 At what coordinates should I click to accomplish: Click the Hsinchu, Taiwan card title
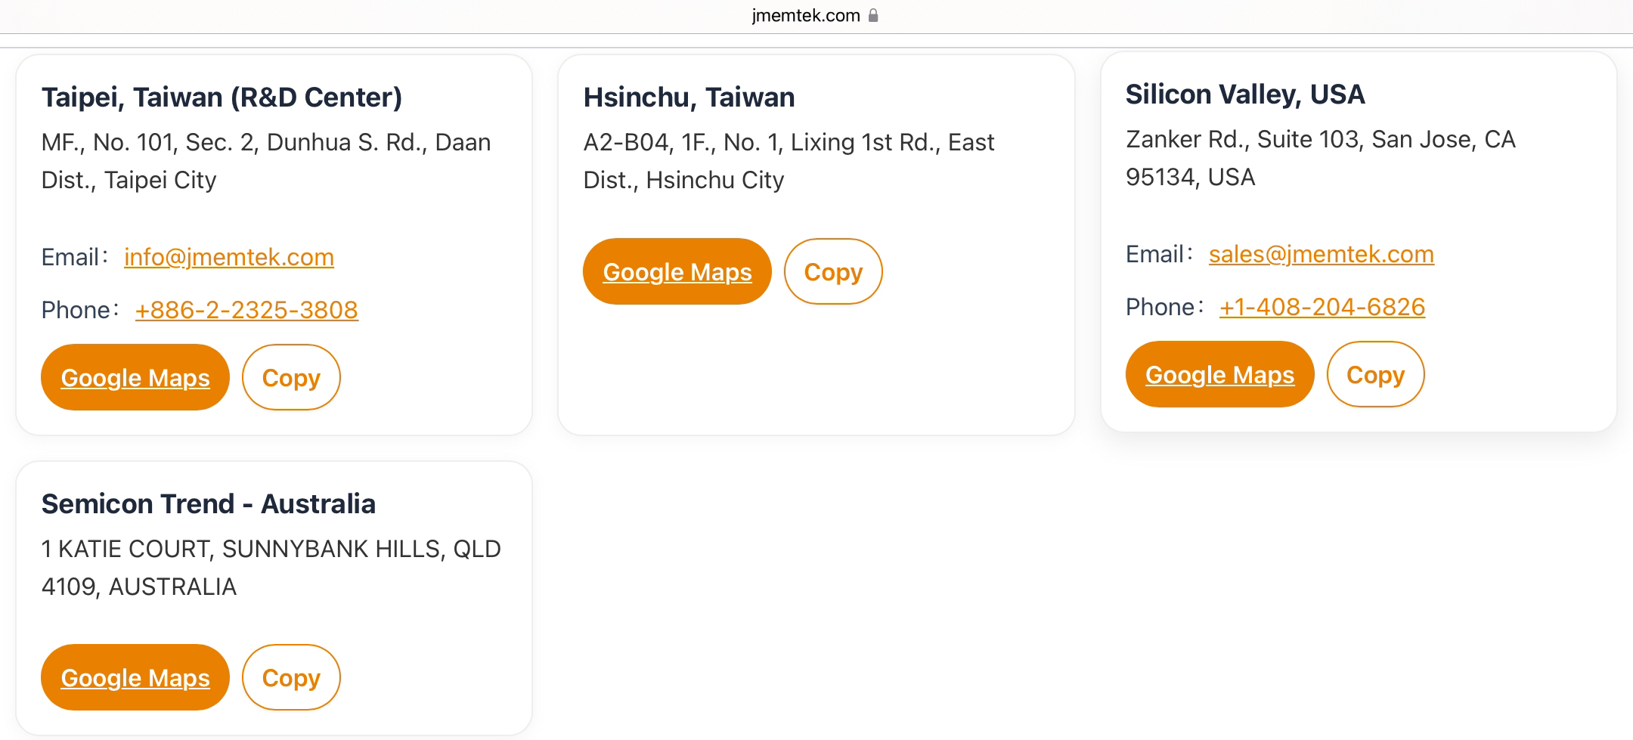tap(689, 97)
